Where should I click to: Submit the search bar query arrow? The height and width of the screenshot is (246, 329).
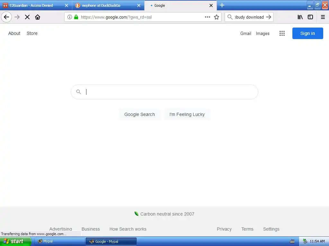coord(269,17)
